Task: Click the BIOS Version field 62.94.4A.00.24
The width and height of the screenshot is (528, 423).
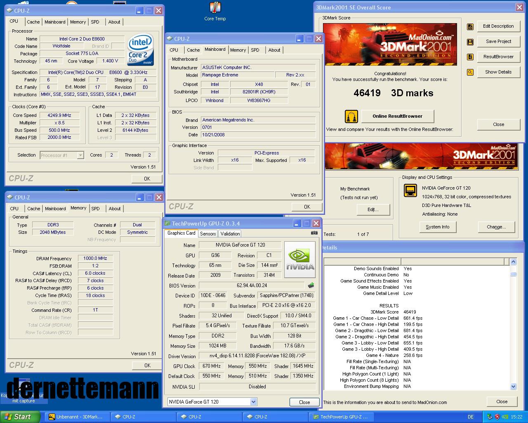Action: [x=252, y=285]
